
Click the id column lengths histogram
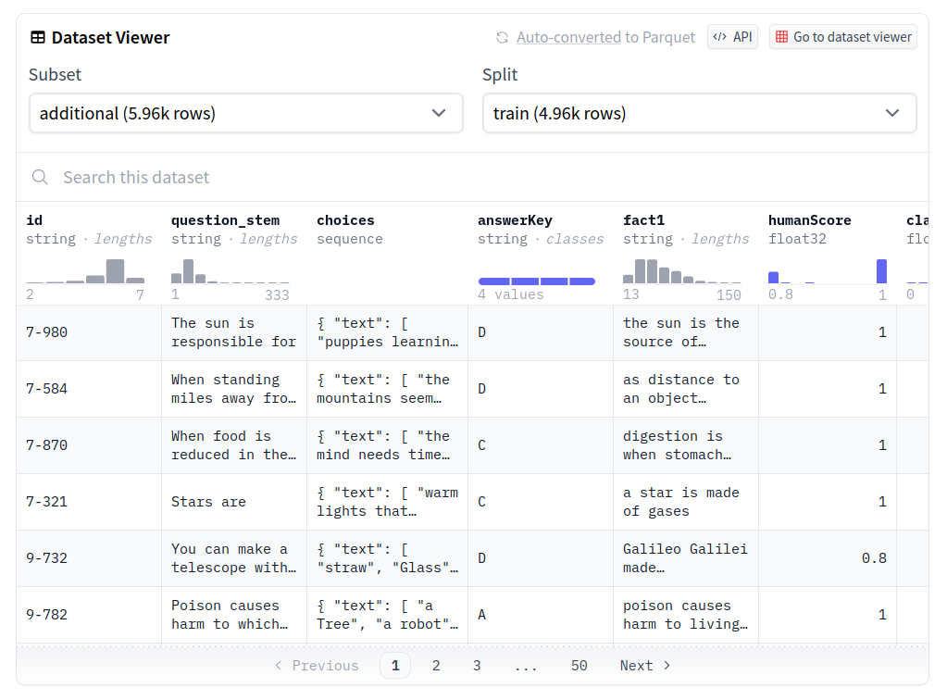(85, 271)
